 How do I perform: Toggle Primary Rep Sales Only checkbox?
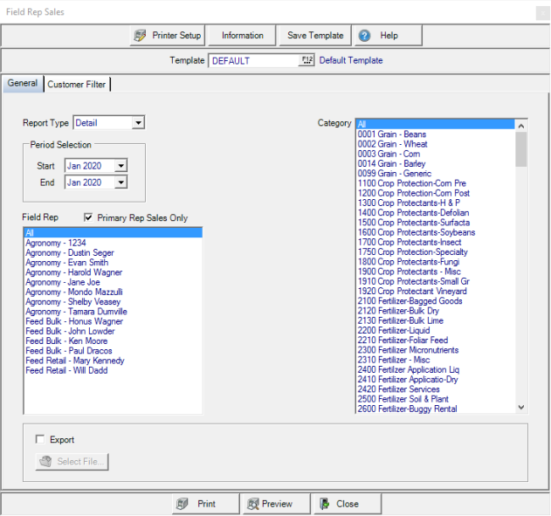coord(89,217)
